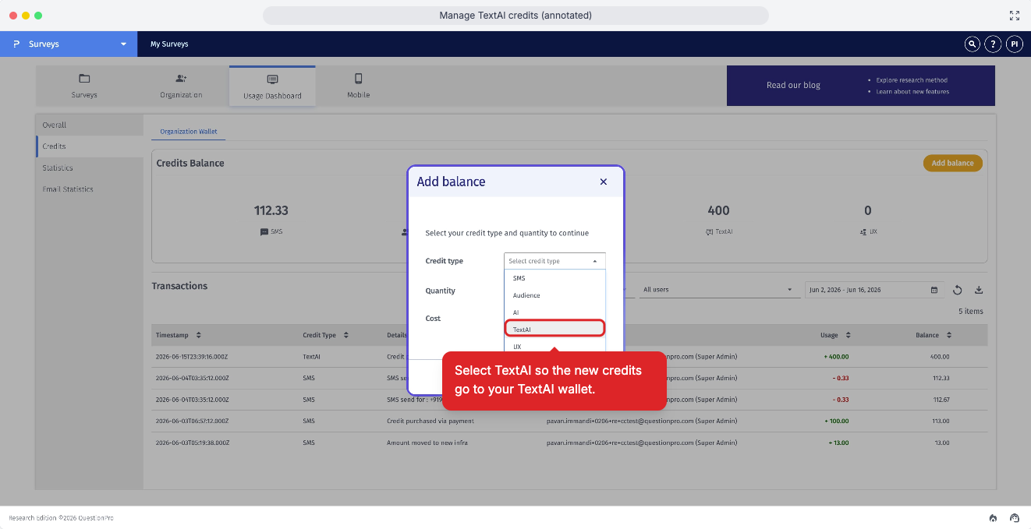Open Explore research method link
Viewport: 1031px width, 529px height.
coord(912,80)
